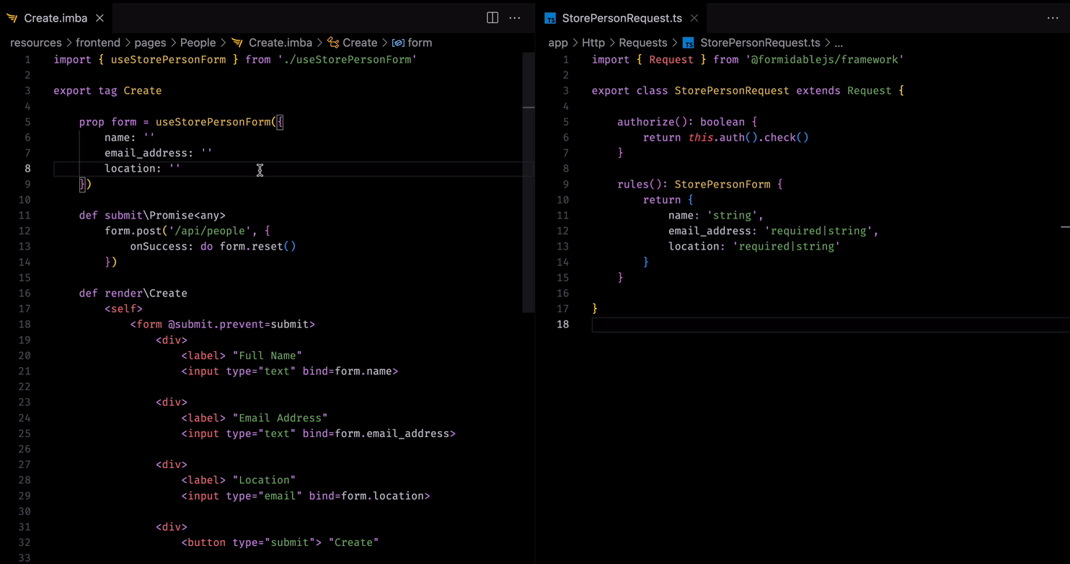Click 'export tag Create' declaration
The image size is (1070, 564).
tap(107, 91)
